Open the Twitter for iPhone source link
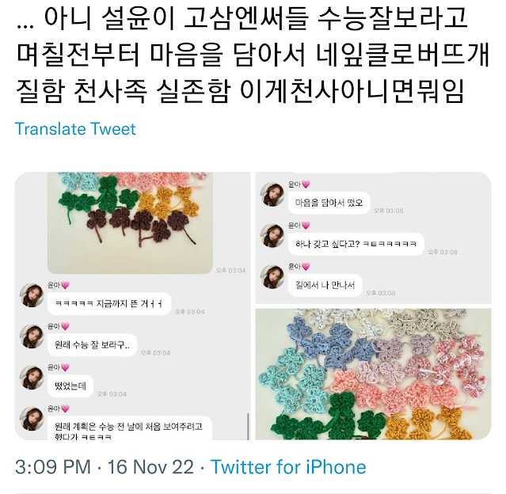This screenshot has height=494, width=506. coord(288,467)
